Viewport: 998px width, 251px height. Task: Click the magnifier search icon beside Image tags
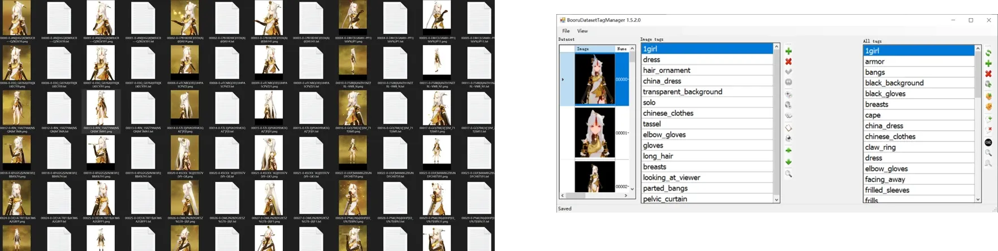click(x=788, y=174)
